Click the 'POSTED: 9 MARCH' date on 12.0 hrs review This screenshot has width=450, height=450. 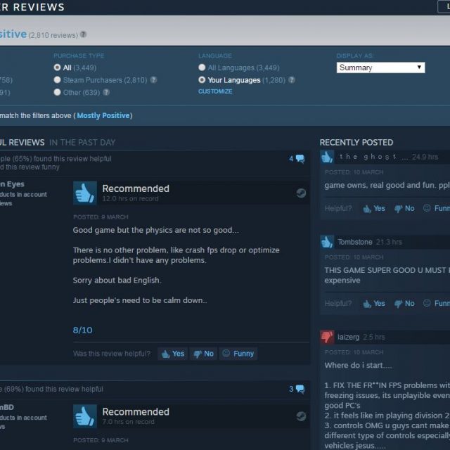click(x=101, y=217)
